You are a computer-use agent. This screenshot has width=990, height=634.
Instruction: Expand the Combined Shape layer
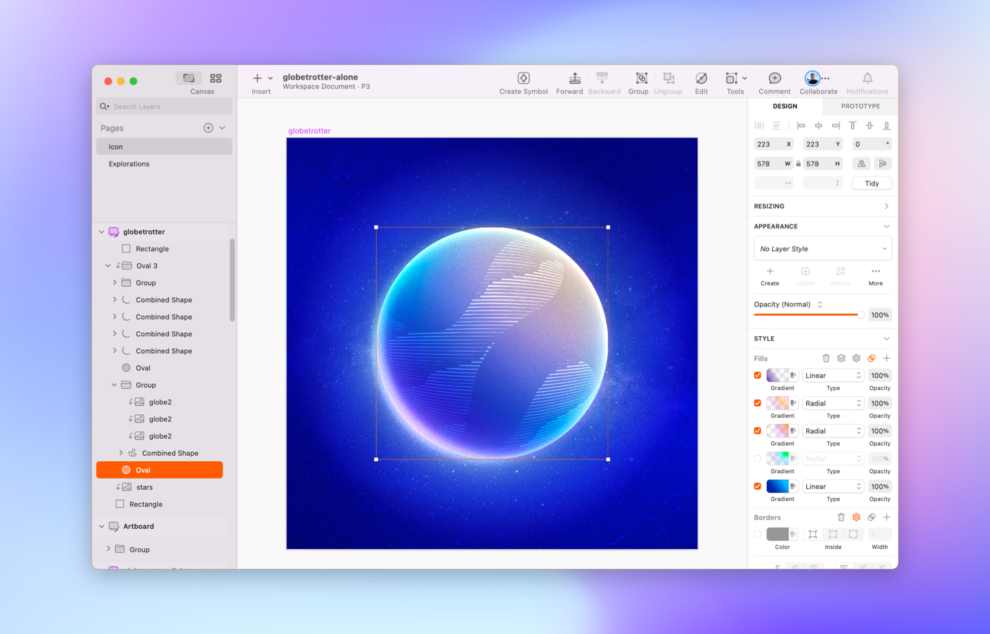click(121, 453)
